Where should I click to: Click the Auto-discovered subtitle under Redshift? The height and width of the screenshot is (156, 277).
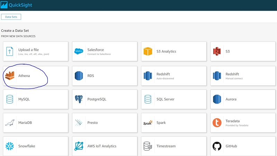165,79
